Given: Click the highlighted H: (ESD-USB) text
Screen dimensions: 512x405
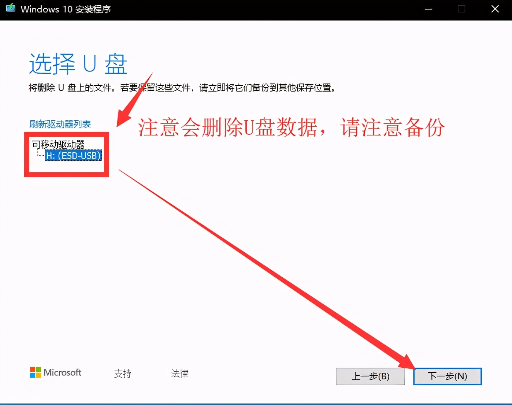Looking at the screenshot, I should point(73,155).
